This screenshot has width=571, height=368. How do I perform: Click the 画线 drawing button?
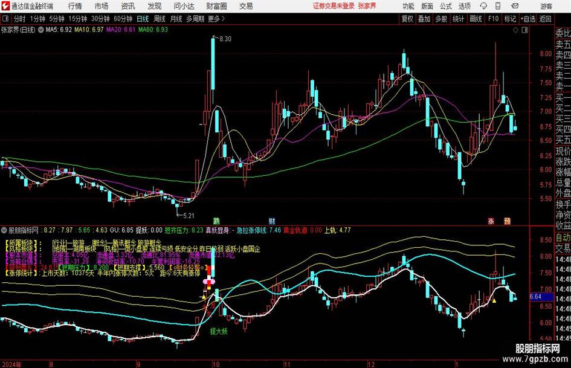coord(476,19)
